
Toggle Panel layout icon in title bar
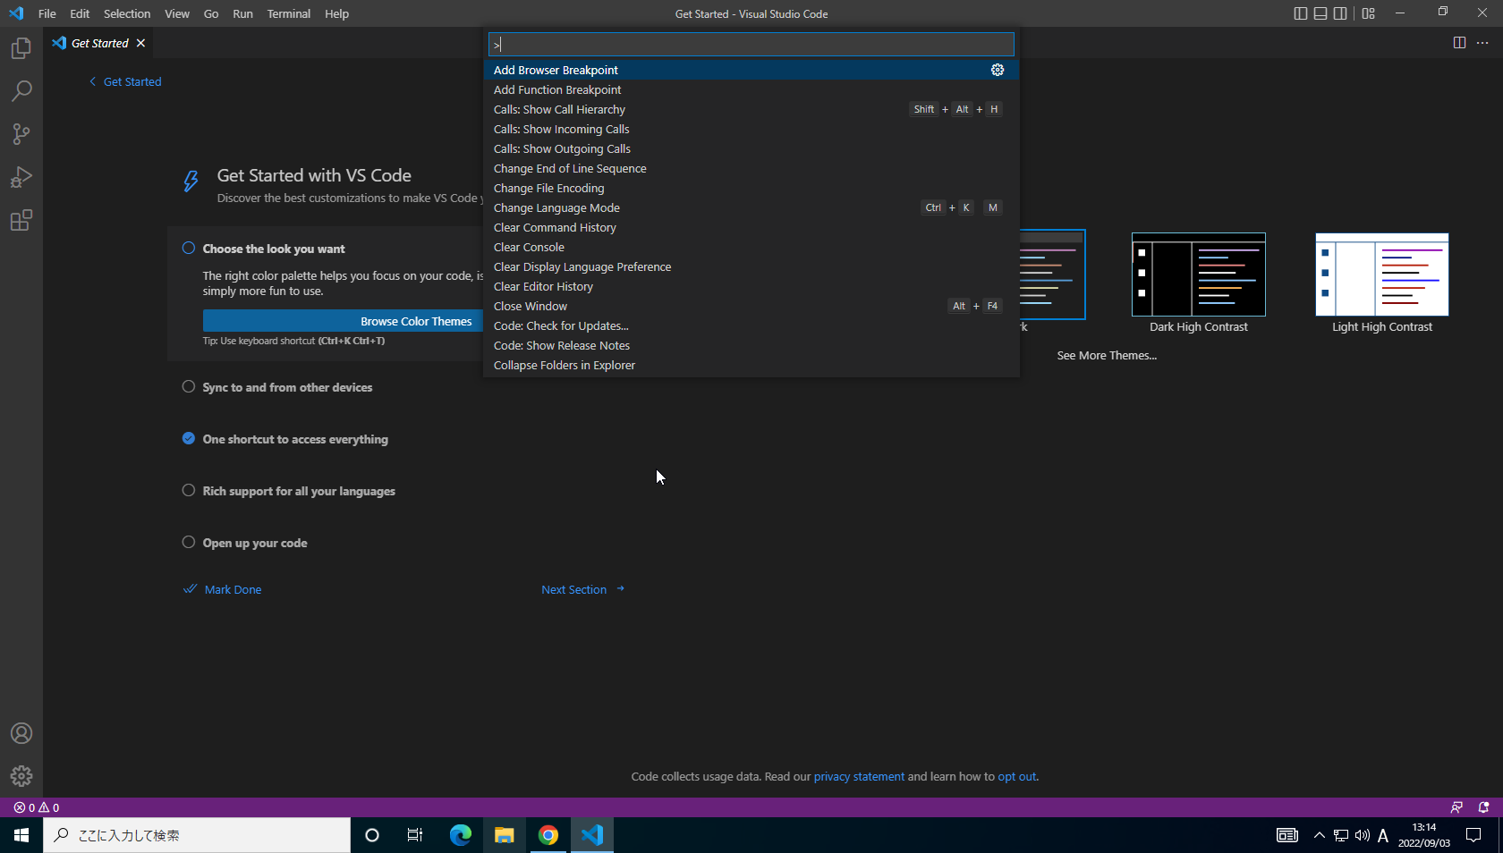click(x=1320, y=13)
